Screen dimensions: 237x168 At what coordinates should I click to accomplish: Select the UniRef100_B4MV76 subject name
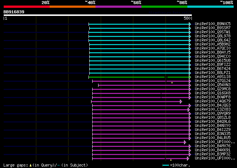(x=213, y=146)
